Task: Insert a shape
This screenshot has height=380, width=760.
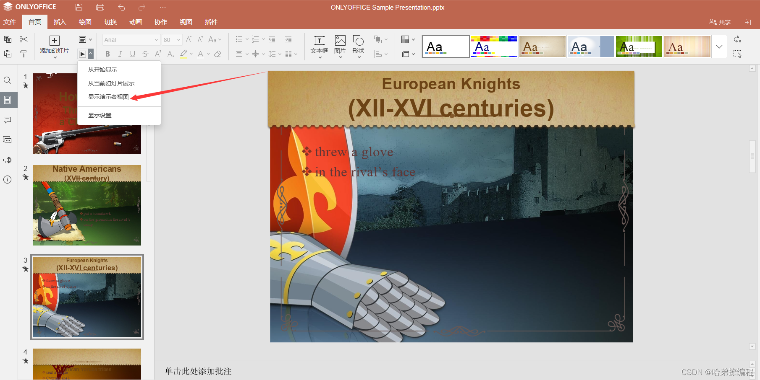Action: pyautogui.click(x=358, y=45)
